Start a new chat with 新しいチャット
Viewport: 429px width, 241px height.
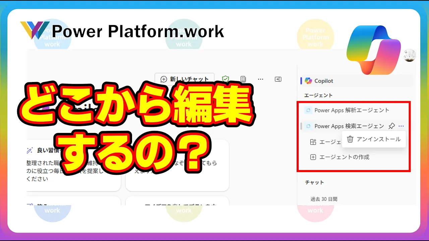pyautogui.click(x=184, y=79)
